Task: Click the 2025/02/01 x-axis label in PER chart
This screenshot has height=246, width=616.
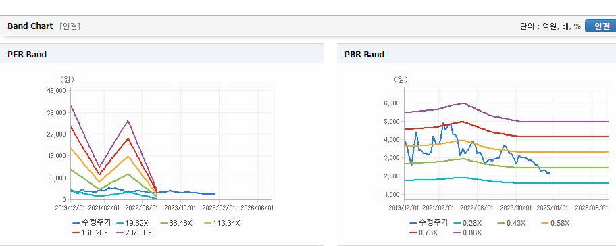Action: [x=219, y=207]
